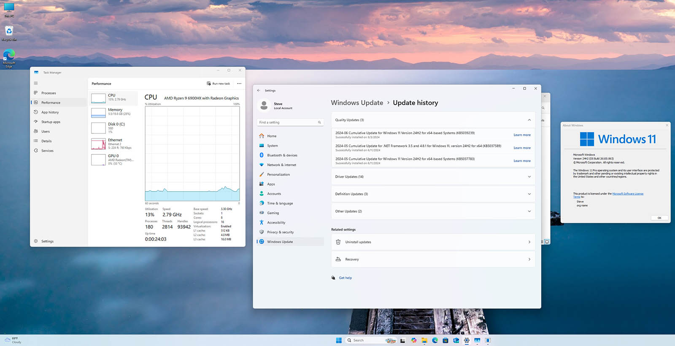
Task: Open Details page in Task Manager
Action: (x=59, y=141)
